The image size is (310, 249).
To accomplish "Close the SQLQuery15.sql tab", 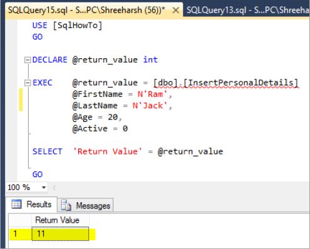I will (x=176, y=10).
